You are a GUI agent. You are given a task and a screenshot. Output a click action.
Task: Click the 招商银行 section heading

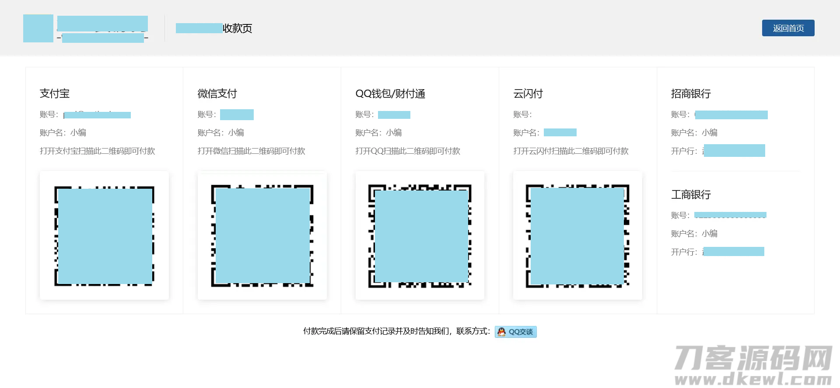(x=691, y=94)
